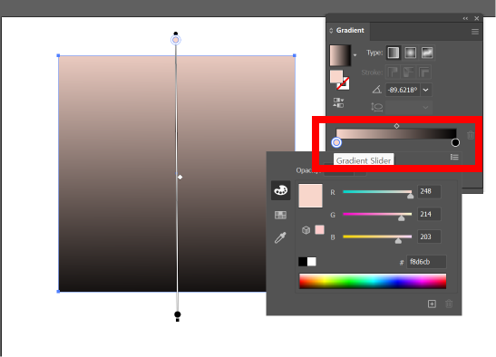Click the third Stroke gradient option icon

(424, 72)
